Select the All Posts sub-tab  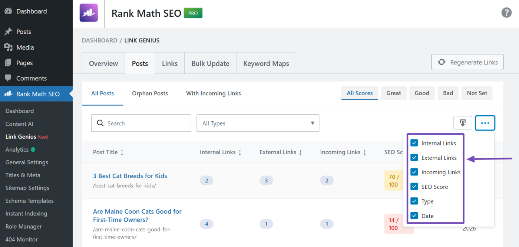[103, 93]
